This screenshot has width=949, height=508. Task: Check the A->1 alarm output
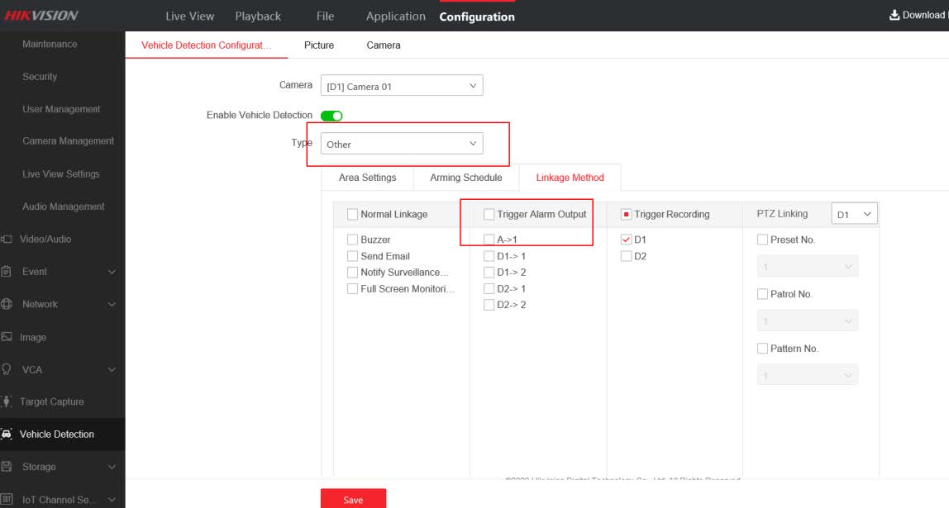[x=489, y=240]
